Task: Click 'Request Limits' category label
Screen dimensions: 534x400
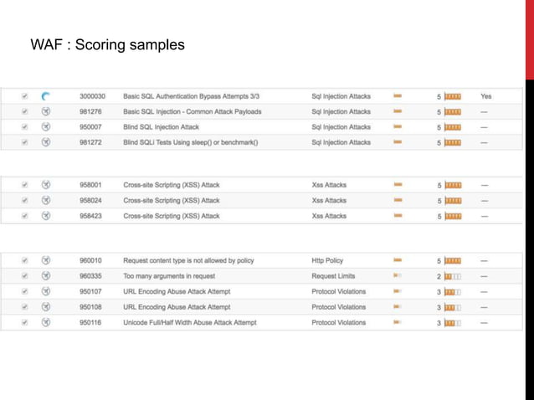Action: (333, 275)
